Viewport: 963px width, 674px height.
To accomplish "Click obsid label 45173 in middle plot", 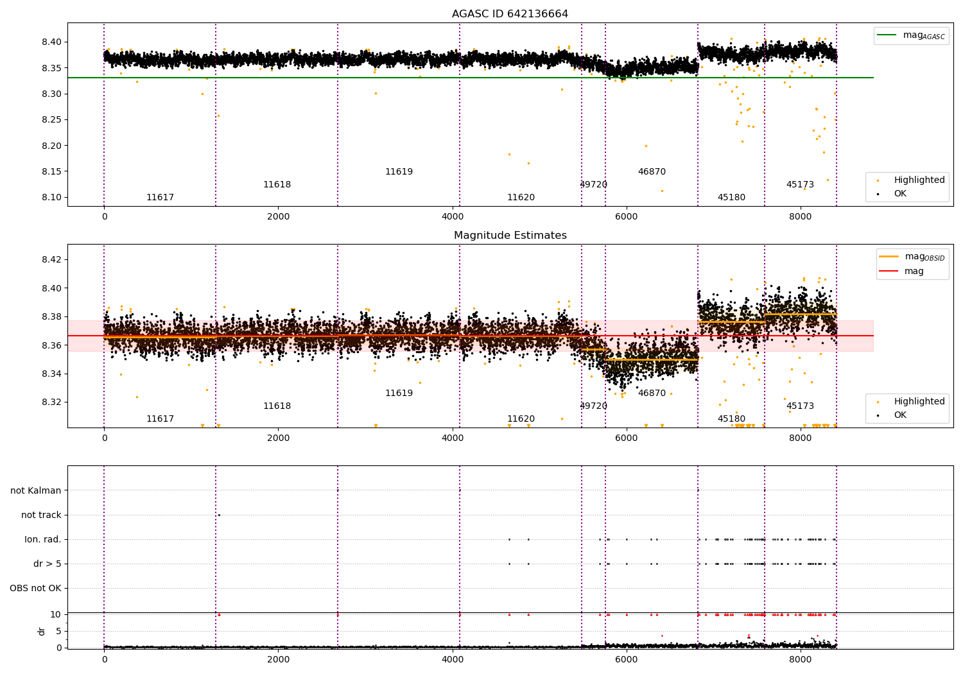I will coord(800,406).
